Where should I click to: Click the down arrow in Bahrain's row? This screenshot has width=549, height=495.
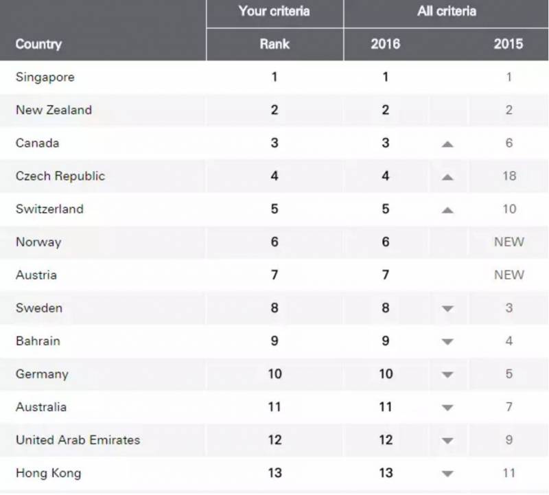448,341
